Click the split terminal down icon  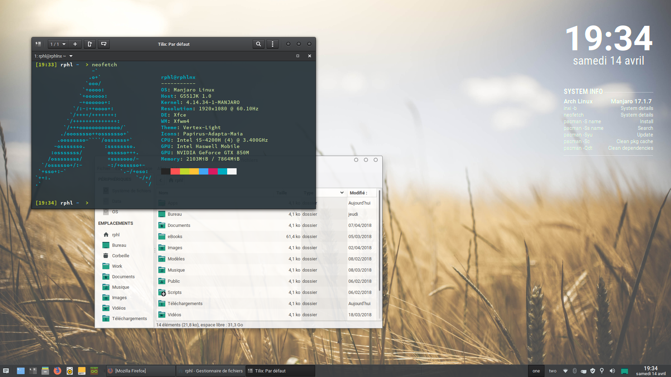click(x=104, y=44)
